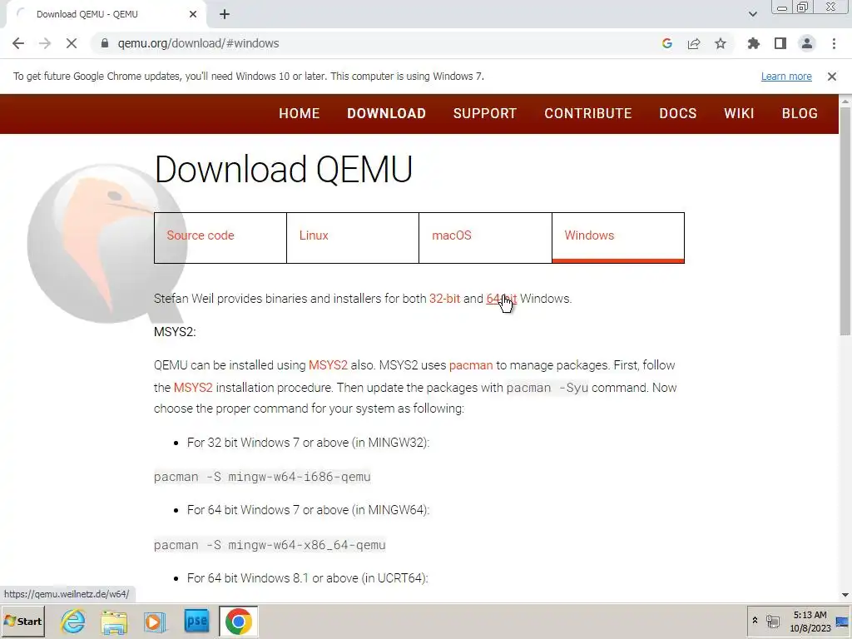Click the scrollbar down arrow

[x=845, y=596]
